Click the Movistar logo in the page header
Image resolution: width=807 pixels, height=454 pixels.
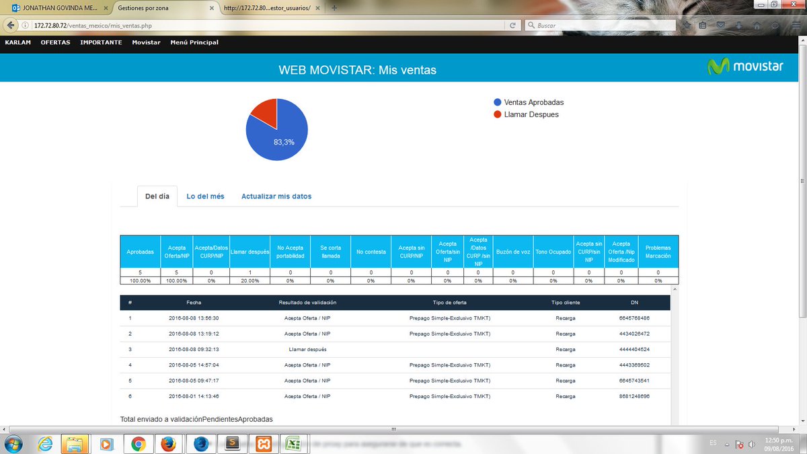746,66
